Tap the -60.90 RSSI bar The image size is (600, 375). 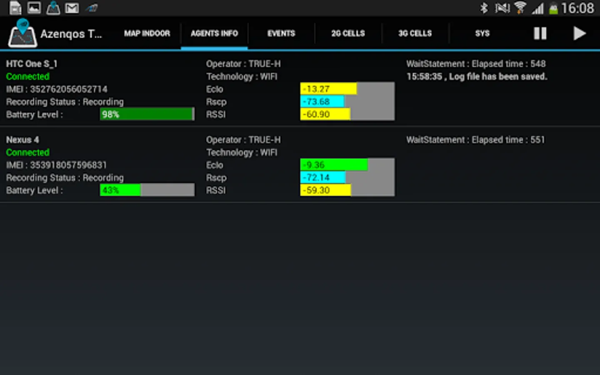347,114
